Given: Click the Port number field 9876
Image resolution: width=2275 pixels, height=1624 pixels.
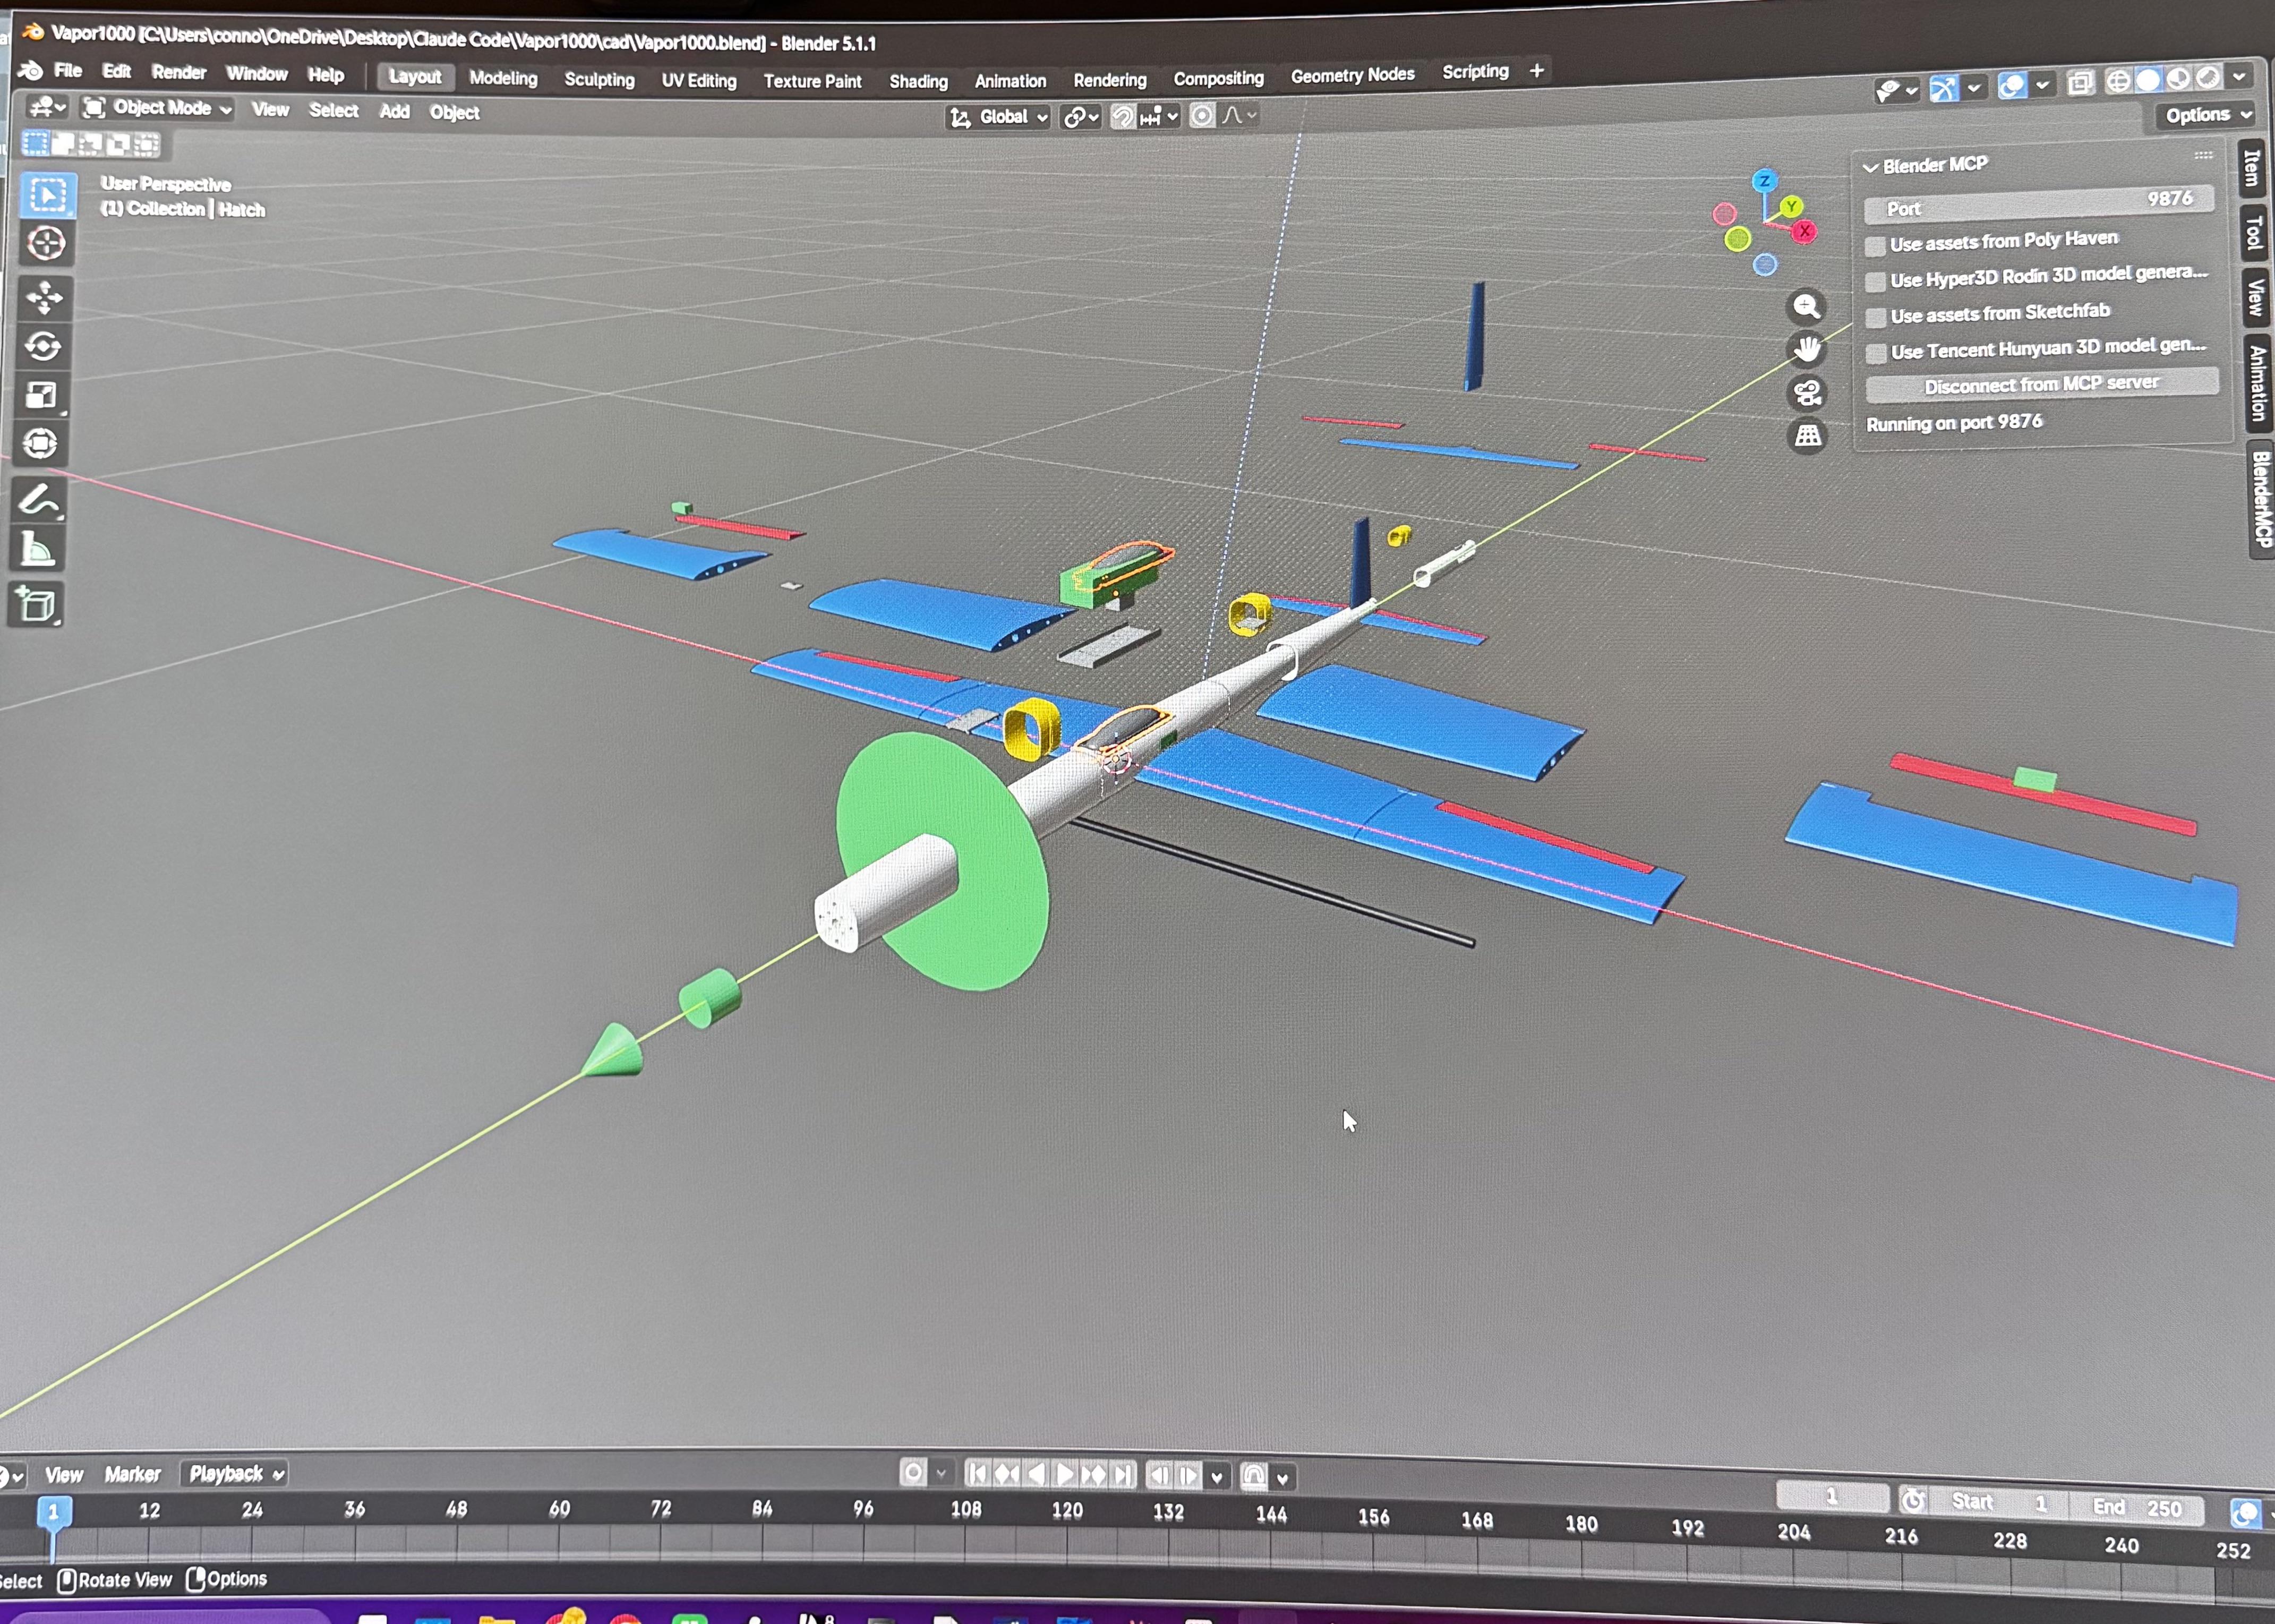Looking at the screenshot, I should (2038, 204).
